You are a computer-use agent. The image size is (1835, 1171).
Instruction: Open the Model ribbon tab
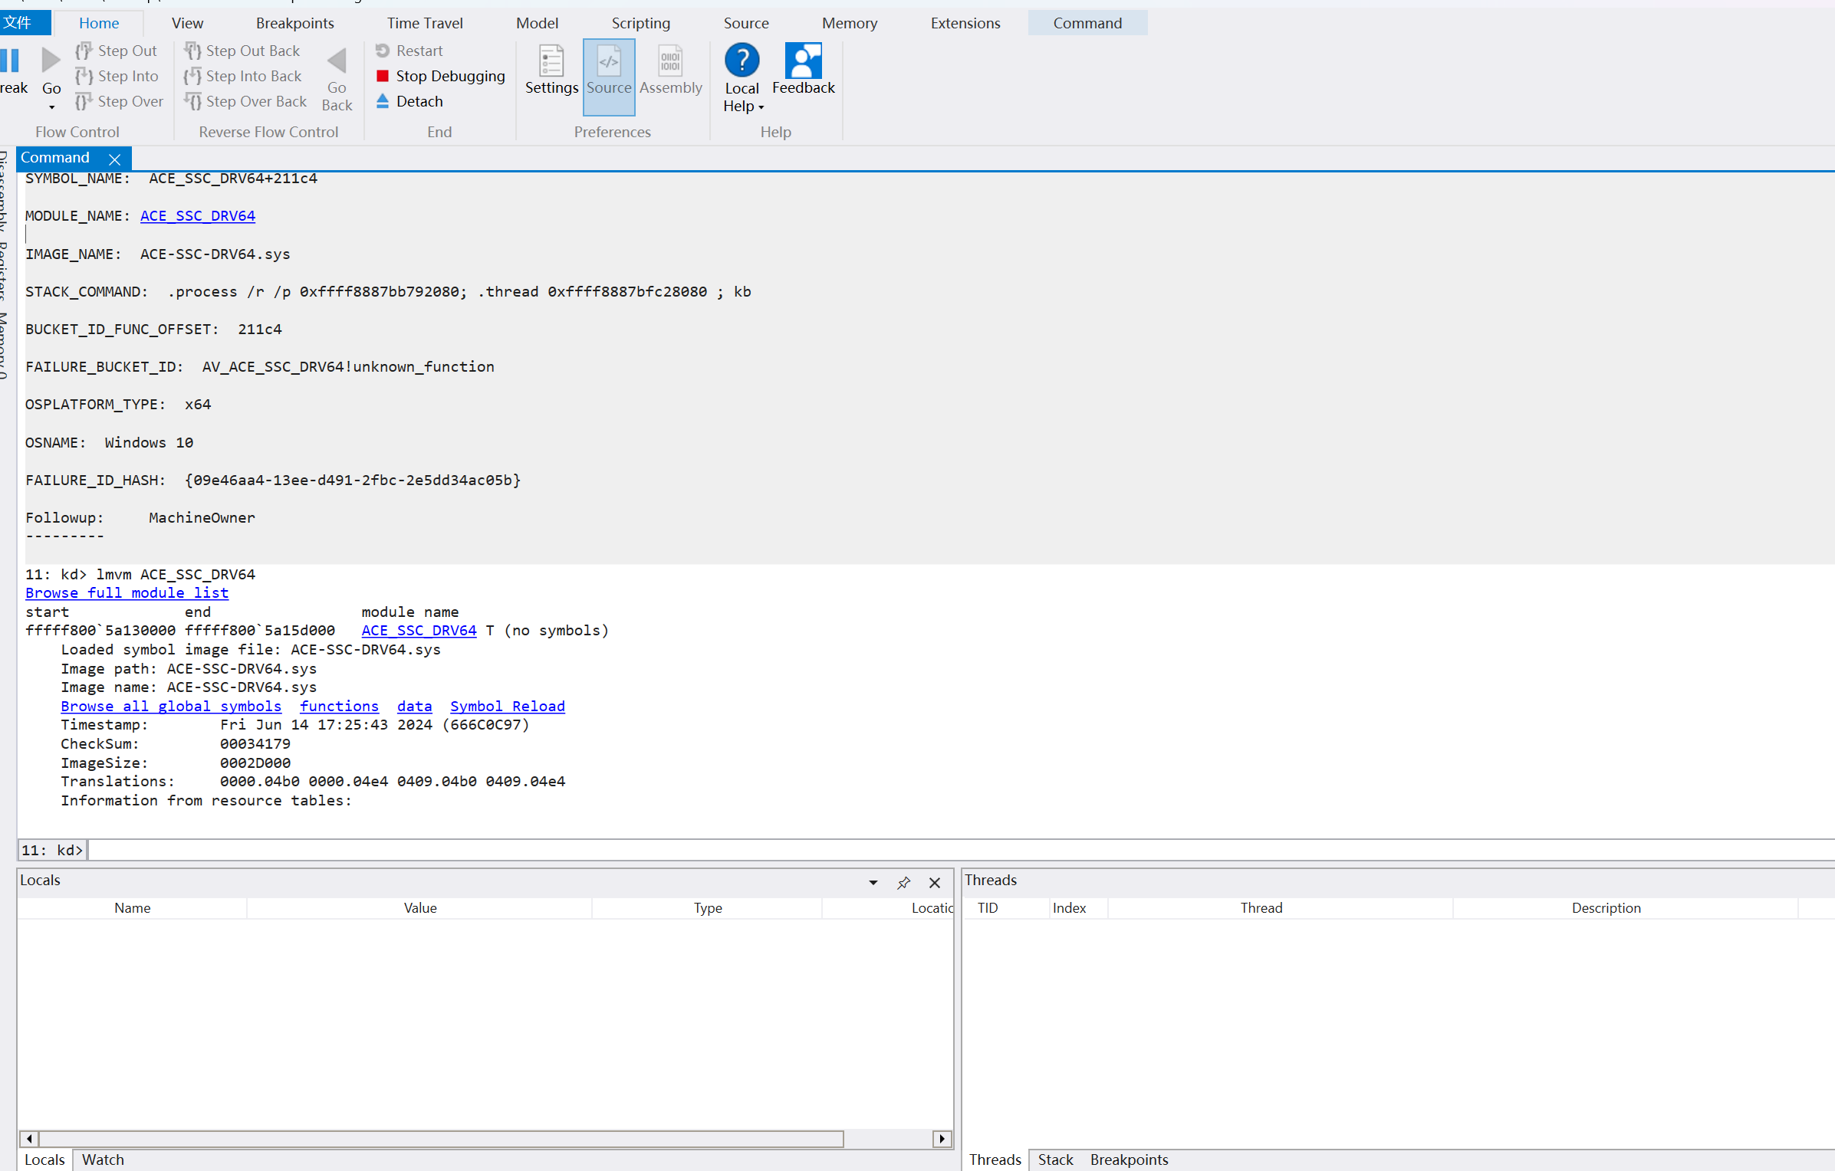(x=537, y=23)
